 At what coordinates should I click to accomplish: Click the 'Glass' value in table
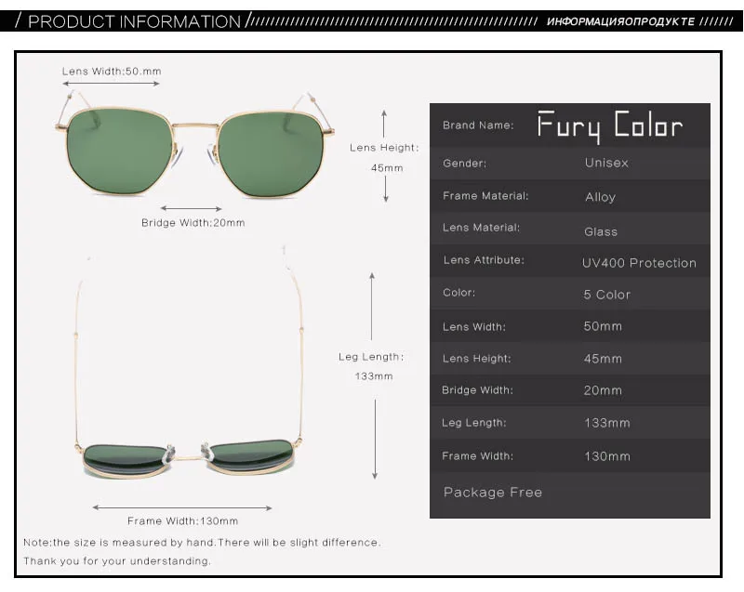[x=601, y=231]
